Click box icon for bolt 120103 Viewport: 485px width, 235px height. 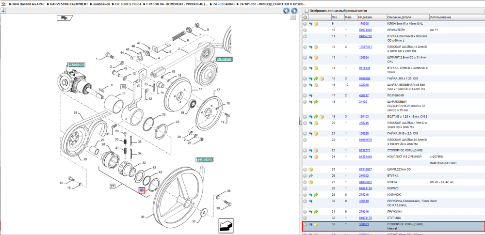[322, 117]
